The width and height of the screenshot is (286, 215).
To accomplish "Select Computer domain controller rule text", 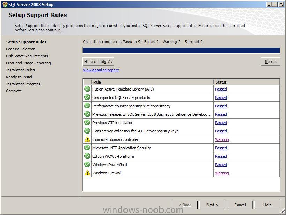I will [x=115, y=139].
